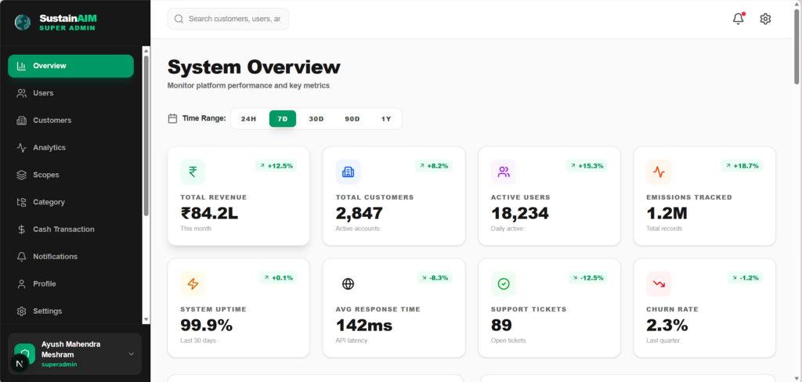Click the Notifications bell icon in sidebar
This screenshot has height=382, width=802.
(x=21, y=257)
